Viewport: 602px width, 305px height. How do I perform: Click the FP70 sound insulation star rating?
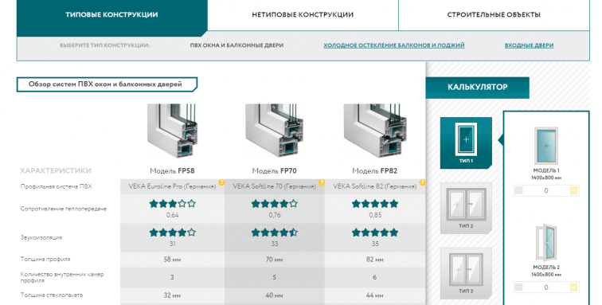coord(275,233)
